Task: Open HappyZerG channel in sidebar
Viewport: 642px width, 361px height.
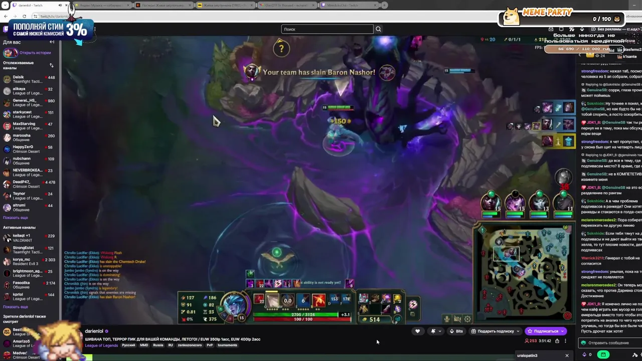Action: pyautogui.click(x=30, y=149)
